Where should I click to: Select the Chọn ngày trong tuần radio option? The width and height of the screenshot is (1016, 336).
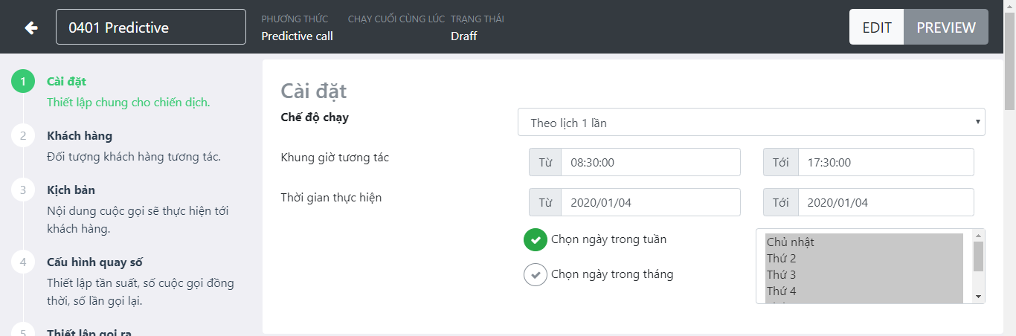click(x=536, y=239)
